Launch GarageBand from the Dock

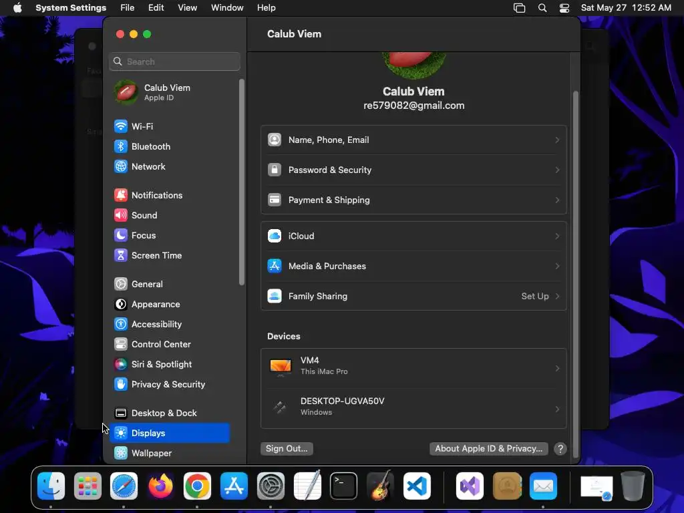380,486
